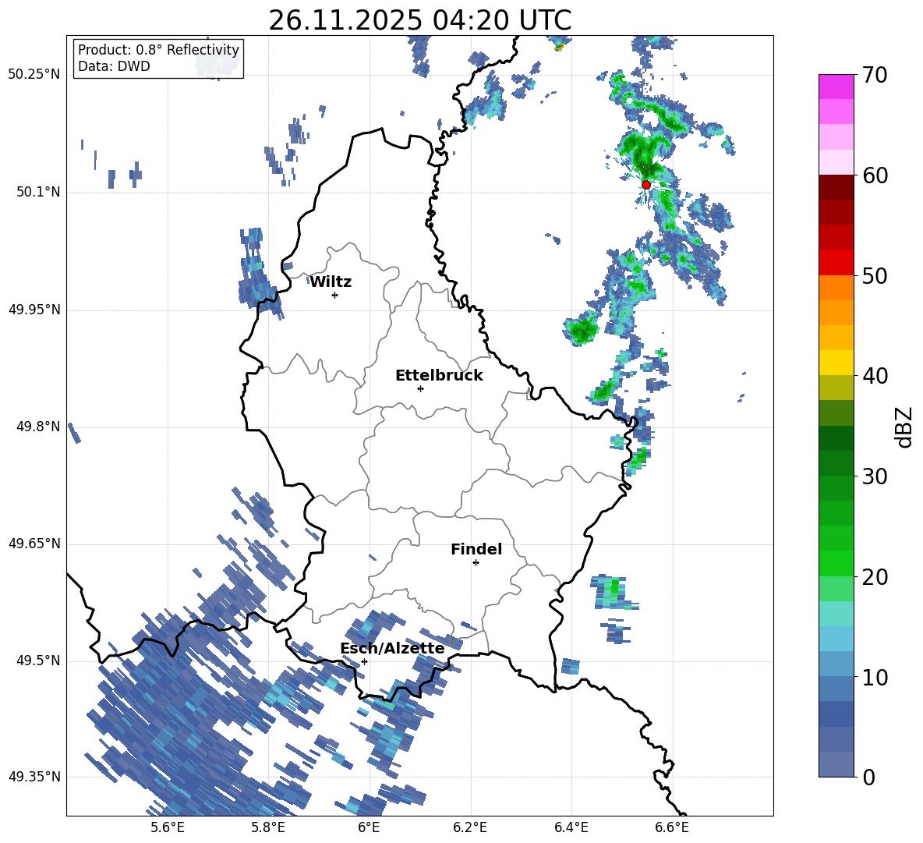Click the 5.8°E longitude label
923x843 pixels.
[x=268, y=827]
